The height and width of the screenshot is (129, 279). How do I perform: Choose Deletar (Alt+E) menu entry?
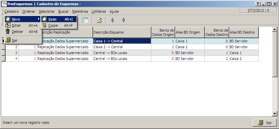click(22, 32)
